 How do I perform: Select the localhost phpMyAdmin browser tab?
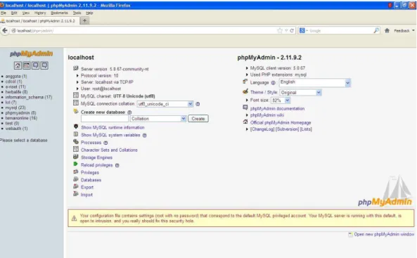coord(39,21)
